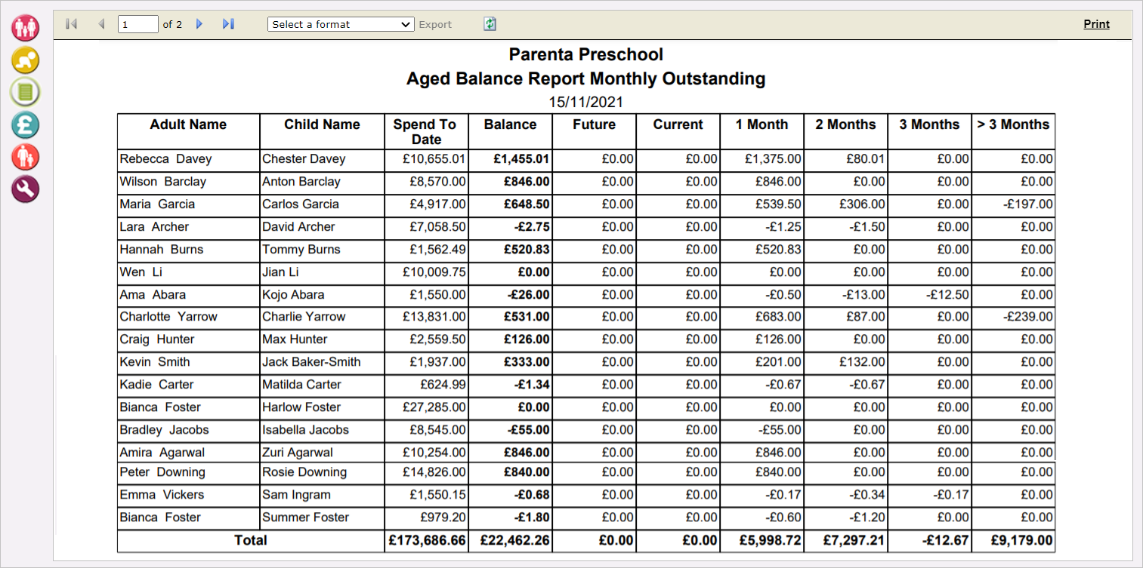Viewport: 1143px width, 568px height.
Task: Click the > 3 Months column header
Action: 1013,124
